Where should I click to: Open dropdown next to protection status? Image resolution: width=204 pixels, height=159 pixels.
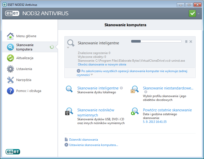(198, 14)
